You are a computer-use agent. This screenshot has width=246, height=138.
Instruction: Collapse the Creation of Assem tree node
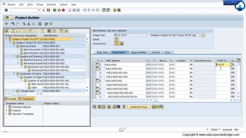[18, 77]
